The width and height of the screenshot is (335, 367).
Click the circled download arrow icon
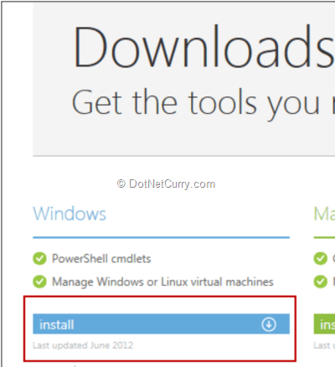point(269,324)
